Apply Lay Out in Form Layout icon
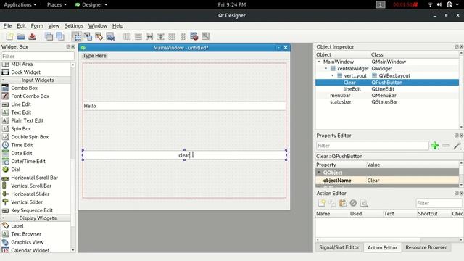The image size is (464, 261). pos(183,36)
